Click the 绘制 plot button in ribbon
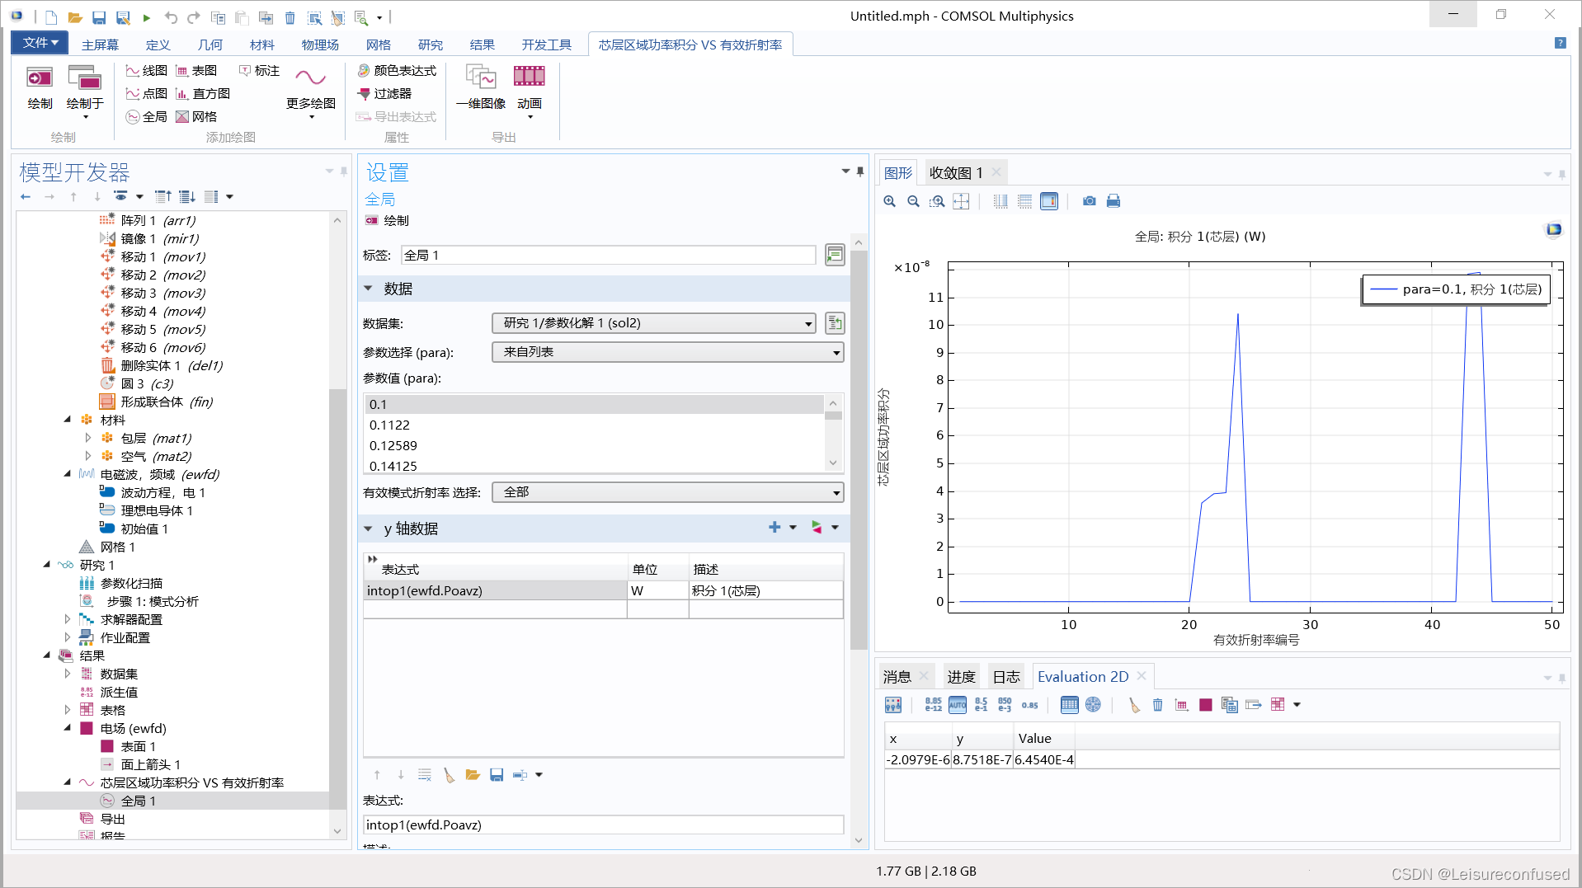Image resolution: width=1582 pixels, height=888 pixels. (x=40, y=88)
